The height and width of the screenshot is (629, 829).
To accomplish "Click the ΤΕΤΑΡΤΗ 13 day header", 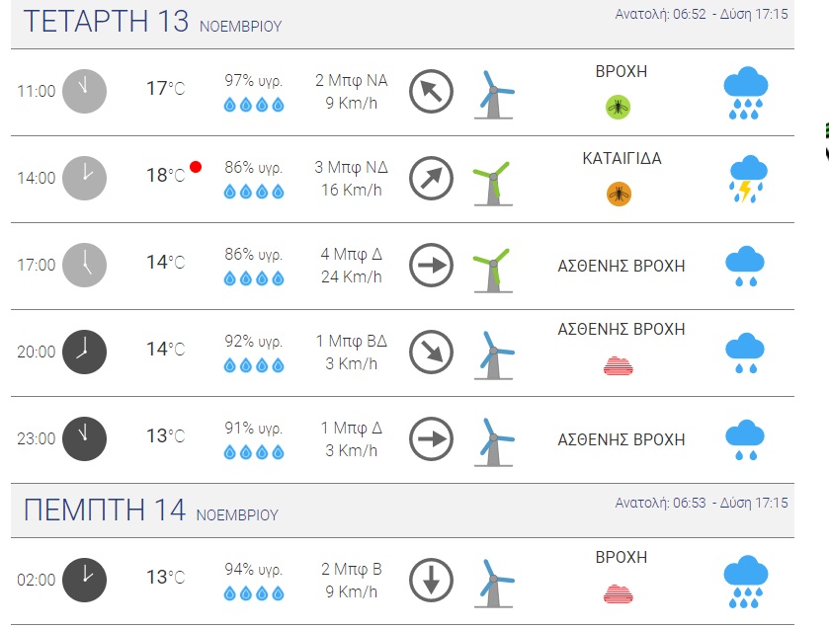I will tap(106, 22).
